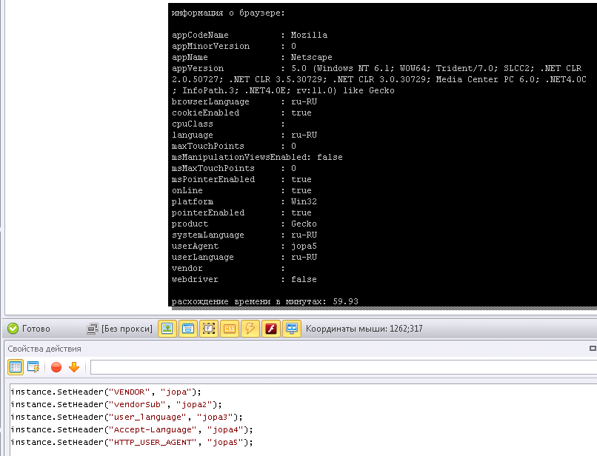Screen dimensions: 597x456
Task: Click the red record breakpoint circle
Action: [x=56, y=367]
